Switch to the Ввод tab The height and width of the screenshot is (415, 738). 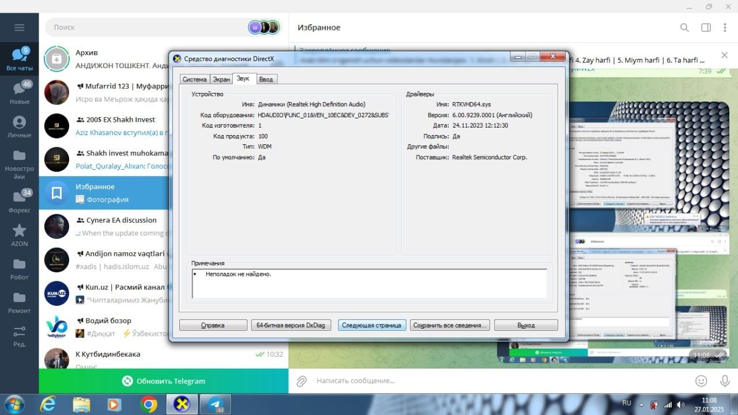click(x=266, y=79)
